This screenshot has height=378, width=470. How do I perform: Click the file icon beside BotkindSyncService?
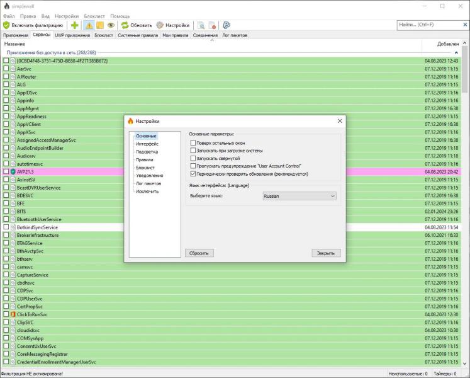pyautogui.click(x=13, y=227)
